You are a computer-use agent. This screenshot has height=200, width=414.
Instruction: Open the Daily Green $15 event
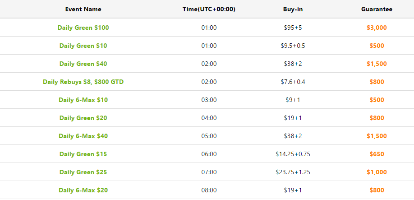[x=83, y=154]
